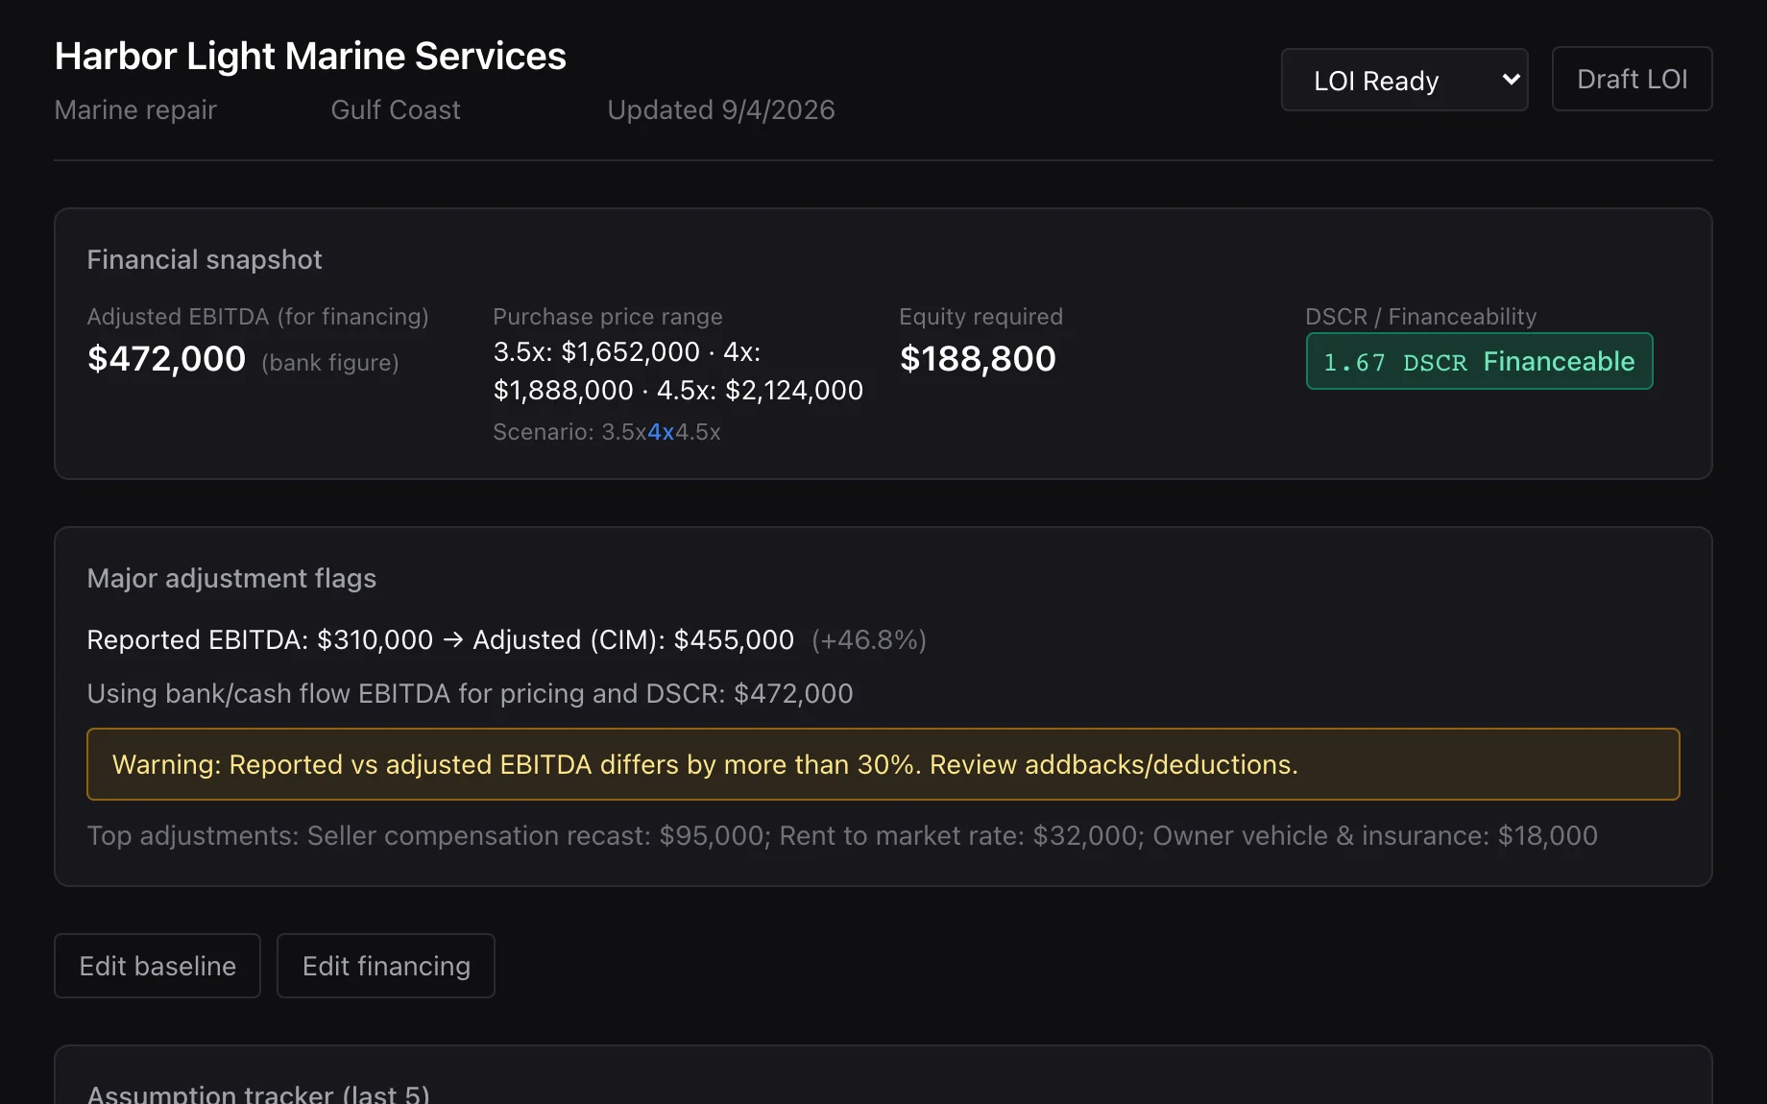Viewport: 1767px width, 1104px height.
Task: Open the LOI Ready status dropdown
Action: pos(1404,80)
